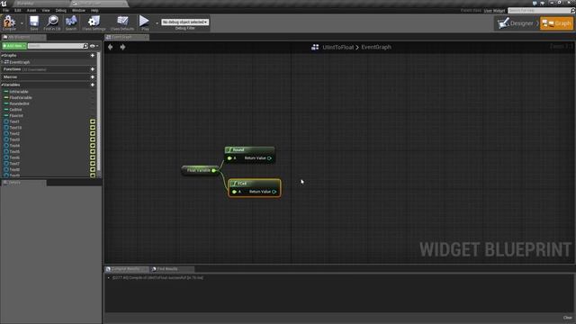Select the Text1 widget variable
The height and width of the screenshot is (324, 576).
click(14, 121)
